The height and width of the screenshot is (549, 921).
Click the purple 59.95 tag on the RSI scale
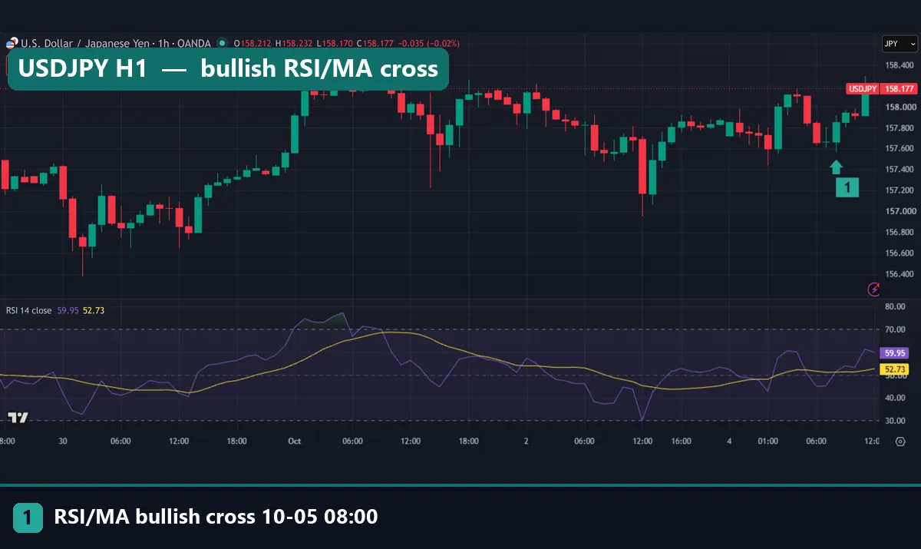coord(895,353)
